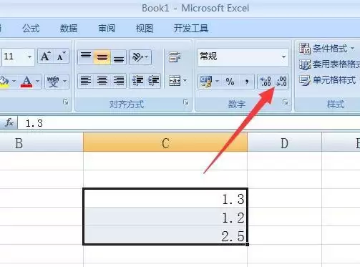Select the cell containing 1.2

click(165, 217)
